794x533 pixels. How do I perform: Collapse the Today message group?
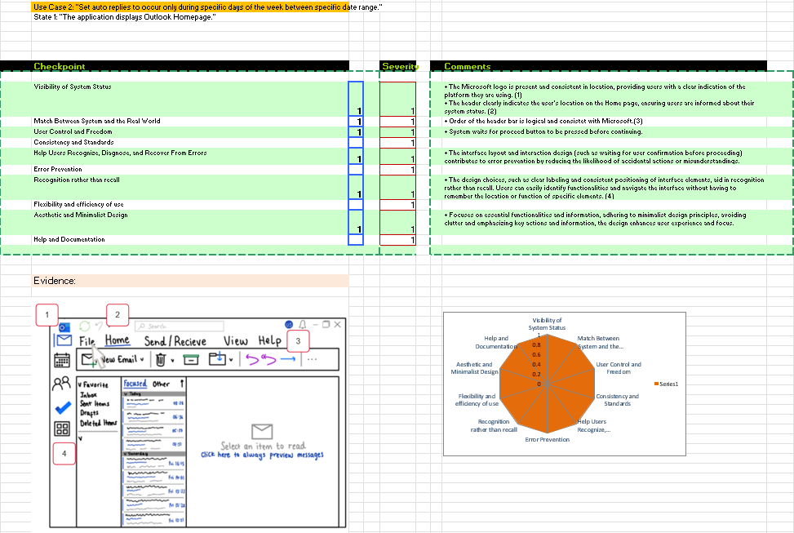126,393
